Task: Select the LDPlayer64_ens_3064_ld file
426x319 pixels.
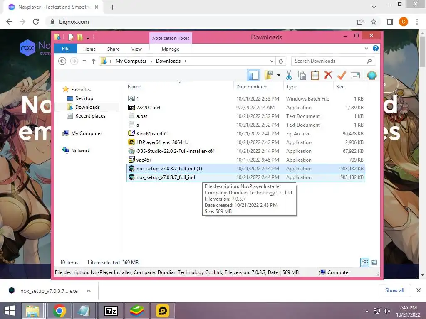Action: 245,142
